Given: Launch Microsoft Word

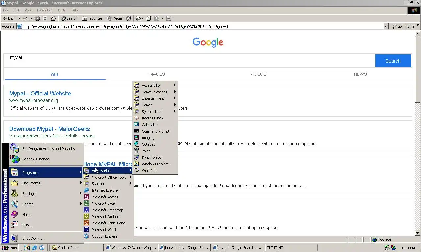Looking at the screenshot, I should pos(108,229).
